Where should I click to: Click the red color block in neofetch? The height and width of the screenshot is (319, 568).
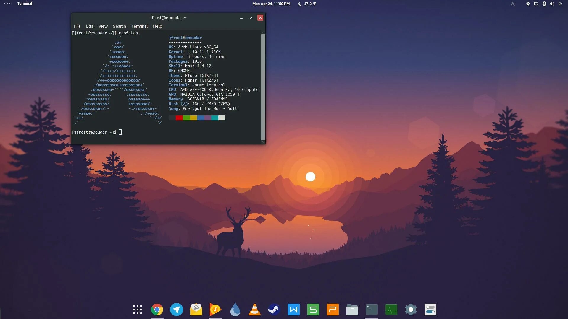(x=179, y=118)
